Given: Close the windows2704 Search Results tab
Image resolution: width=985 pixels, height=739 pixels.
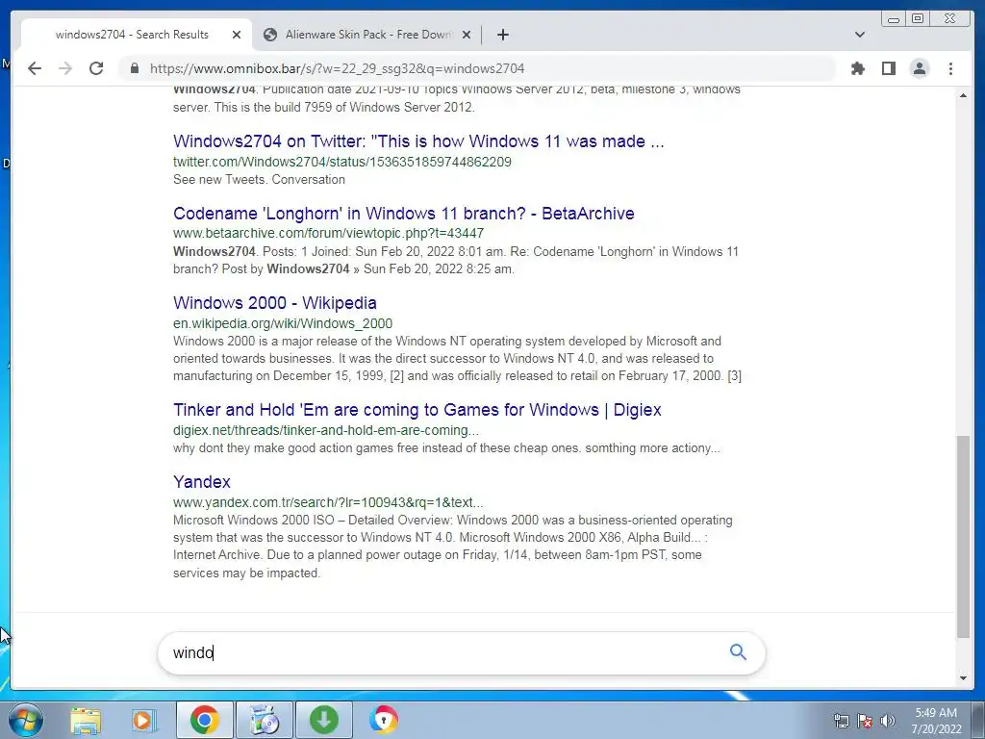Looking at the screenshot, I should point(237,35).
